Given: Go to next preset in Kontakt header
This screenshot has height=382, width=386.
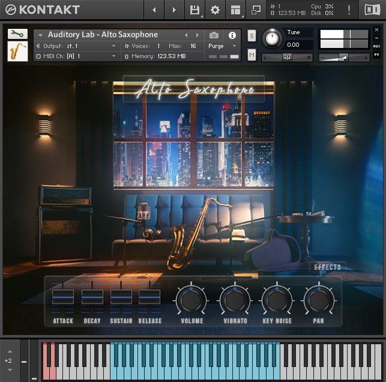Looking at the screenshot, I should [x=174, y=10].
